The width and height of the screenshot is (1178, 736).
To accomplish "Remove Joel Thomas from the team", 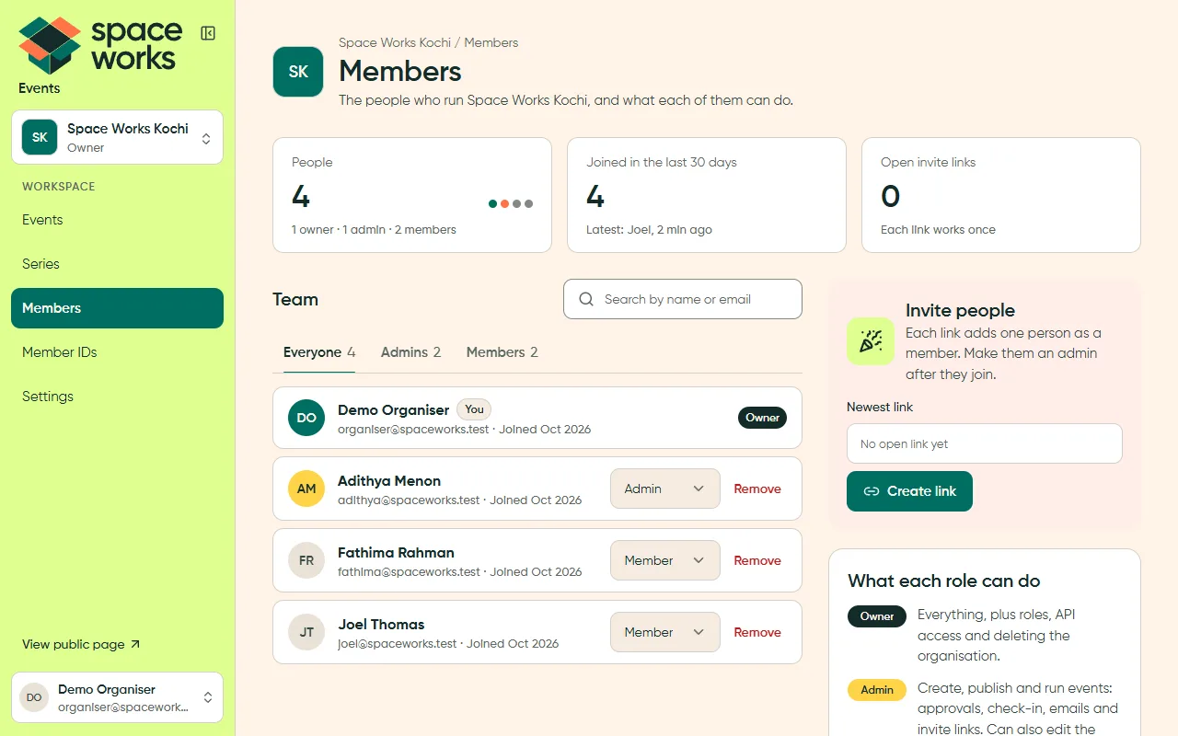I will click(757, 632).
